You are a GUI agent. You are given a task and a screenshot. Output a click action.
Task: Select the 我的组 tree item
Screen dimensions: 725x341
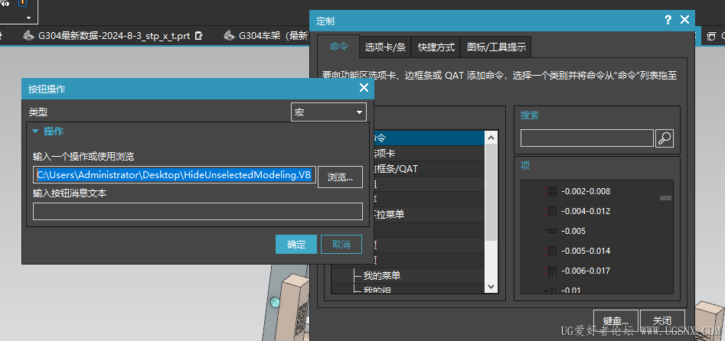click(379, 290)
